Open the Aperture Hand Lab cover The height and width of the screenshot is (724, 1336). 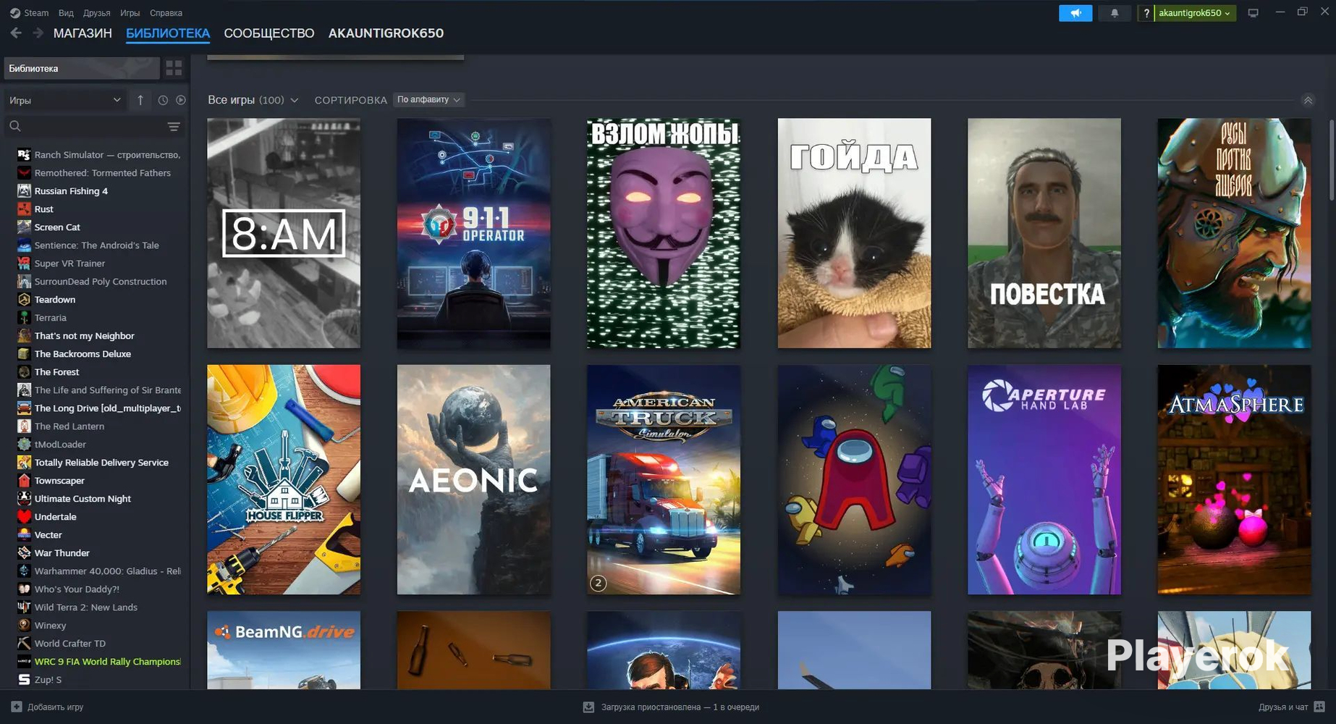click(1044, 479)
